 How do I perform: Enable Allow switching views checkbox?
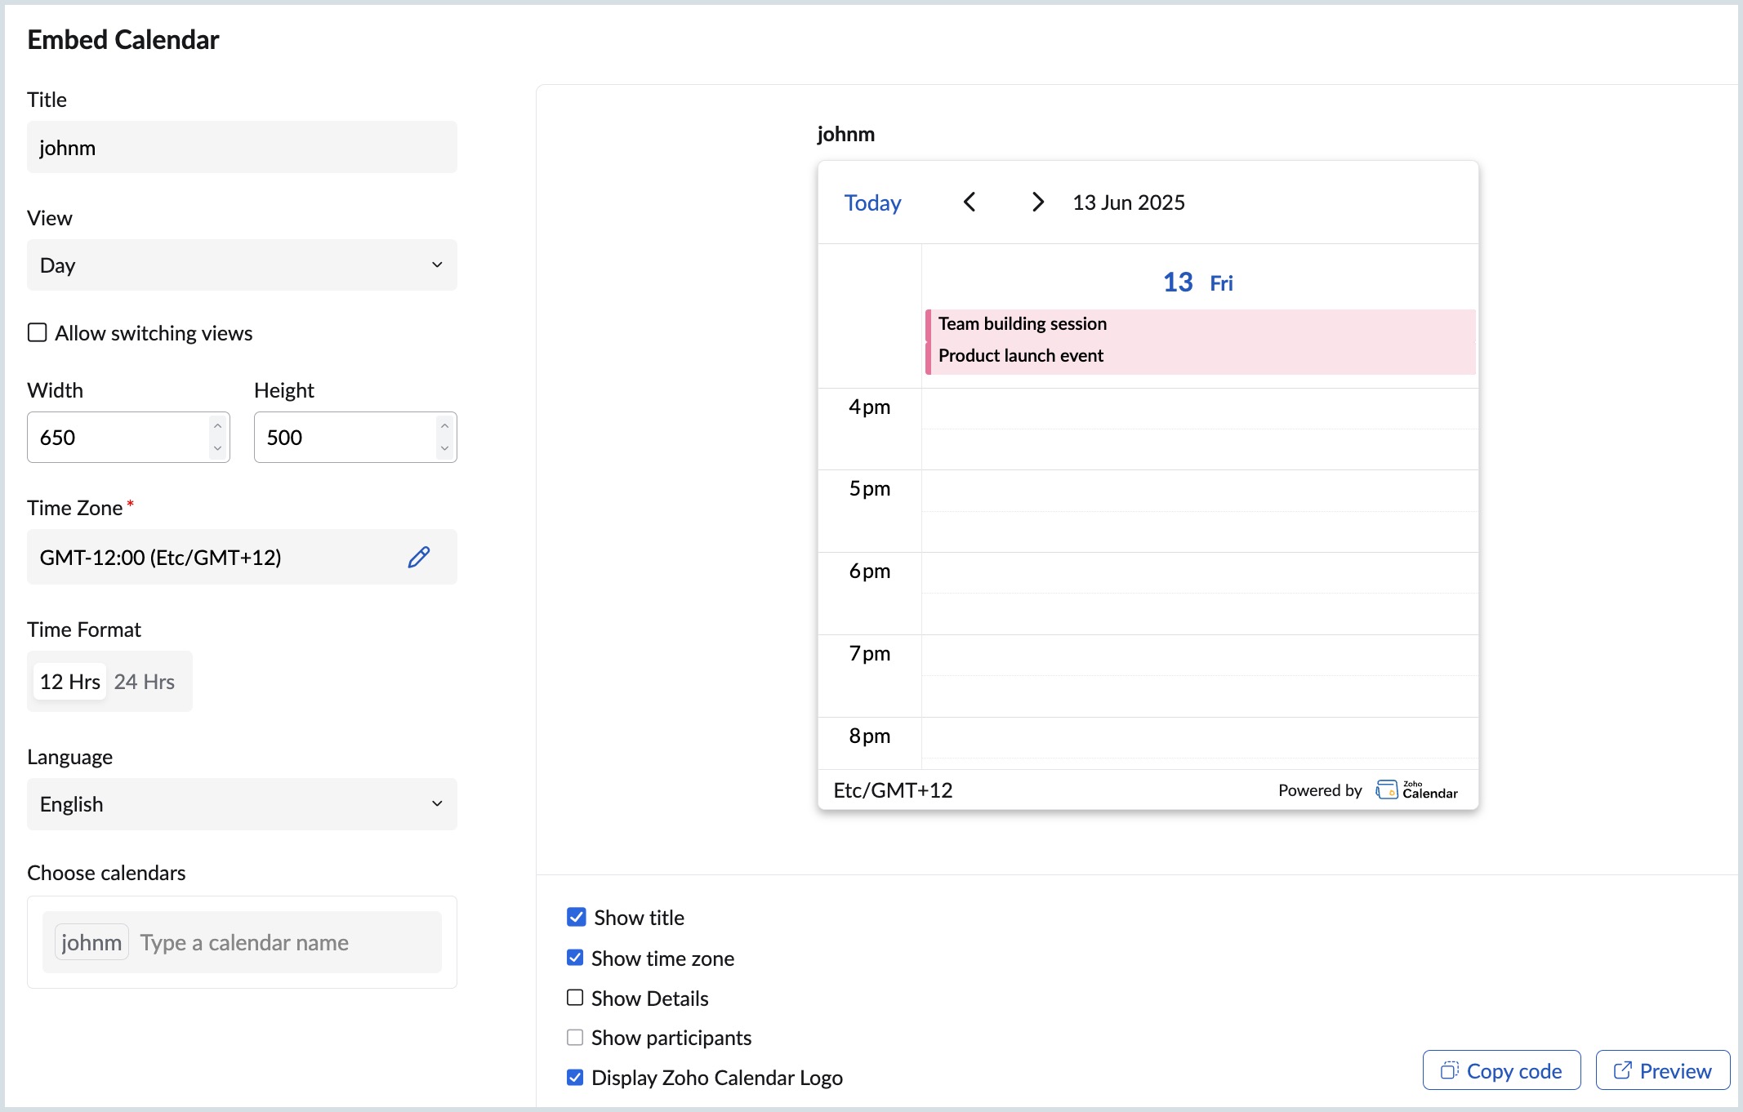pos(38,332)
